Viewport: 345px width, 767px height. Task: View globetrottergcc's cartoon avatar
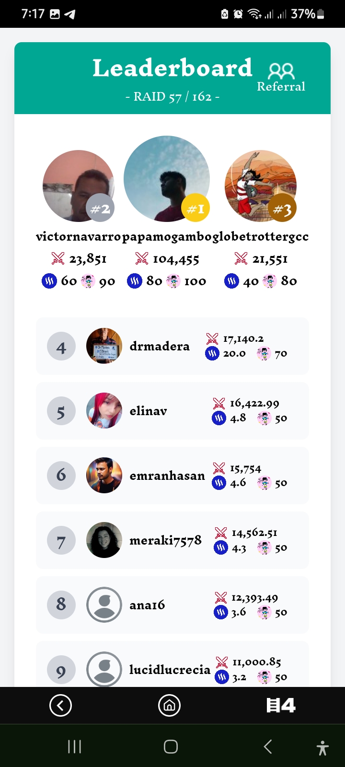[x=261, y=186]
